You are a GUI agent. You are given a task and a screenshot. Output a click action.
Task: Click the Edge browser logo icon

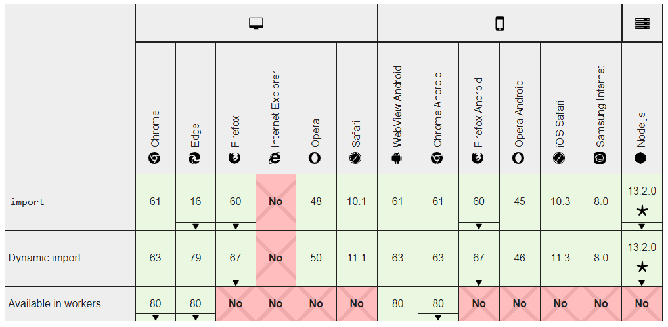click(x=195, y=158)
